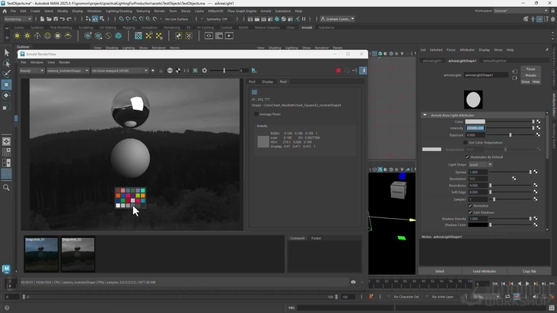Toggle the Cast Shadows checkbox

pos(470,212)
